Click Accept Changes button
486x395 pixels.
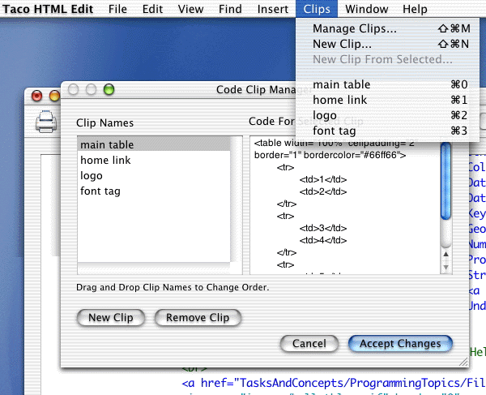(x=400, y=343)
